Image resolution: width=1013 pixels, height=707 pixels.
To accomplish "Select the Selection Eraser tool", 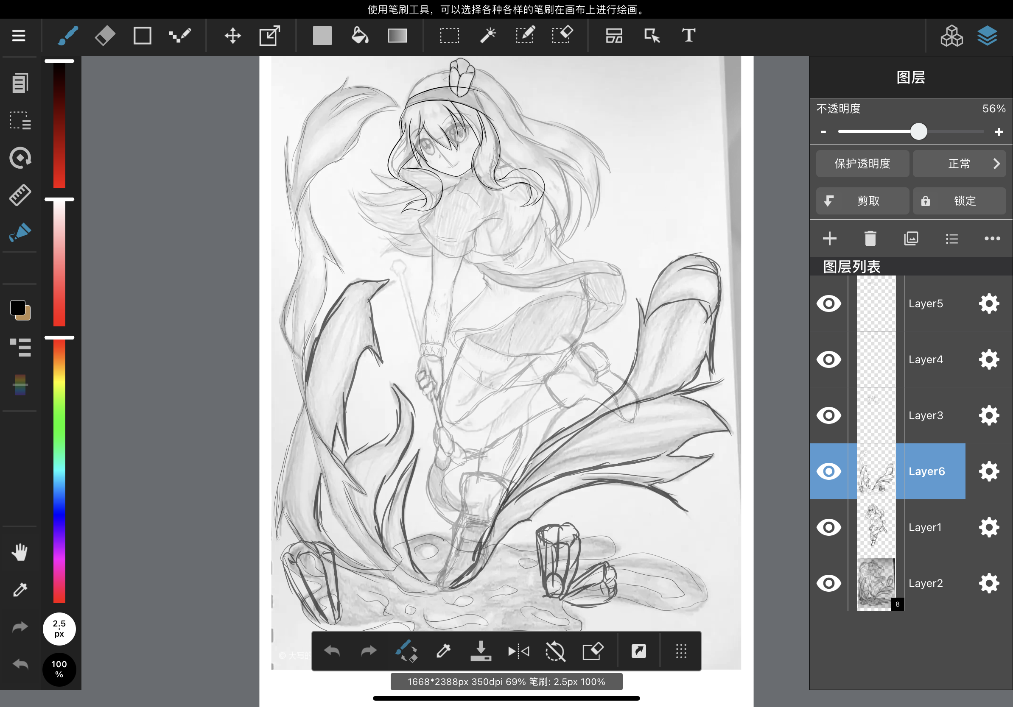I will (x=562, y=35).
